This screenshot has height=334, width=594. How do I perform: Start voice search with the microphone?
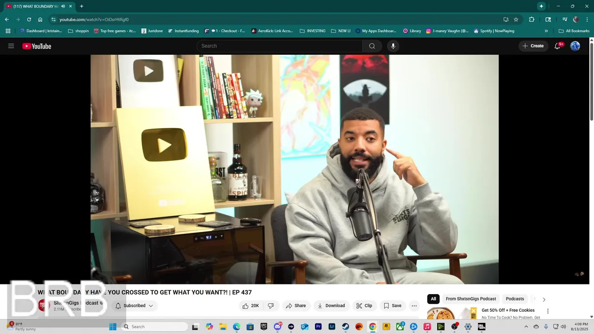(x=393, y=46)
